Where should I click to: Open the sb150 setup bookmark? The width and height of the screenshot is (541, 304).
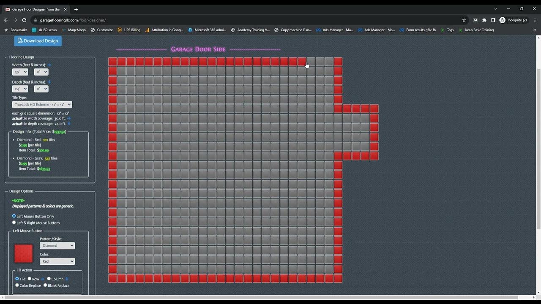coord(44,30)
